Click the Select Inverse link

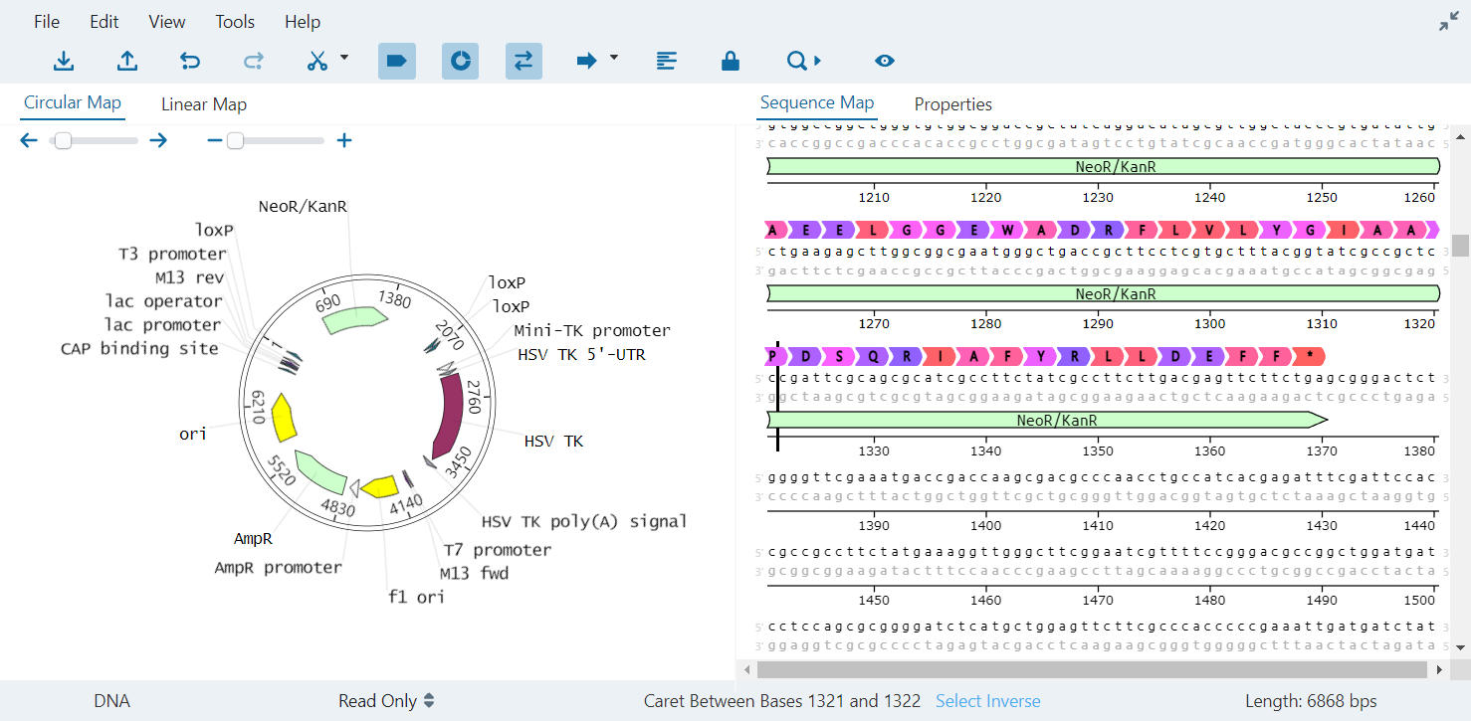(x=987, y=701)
